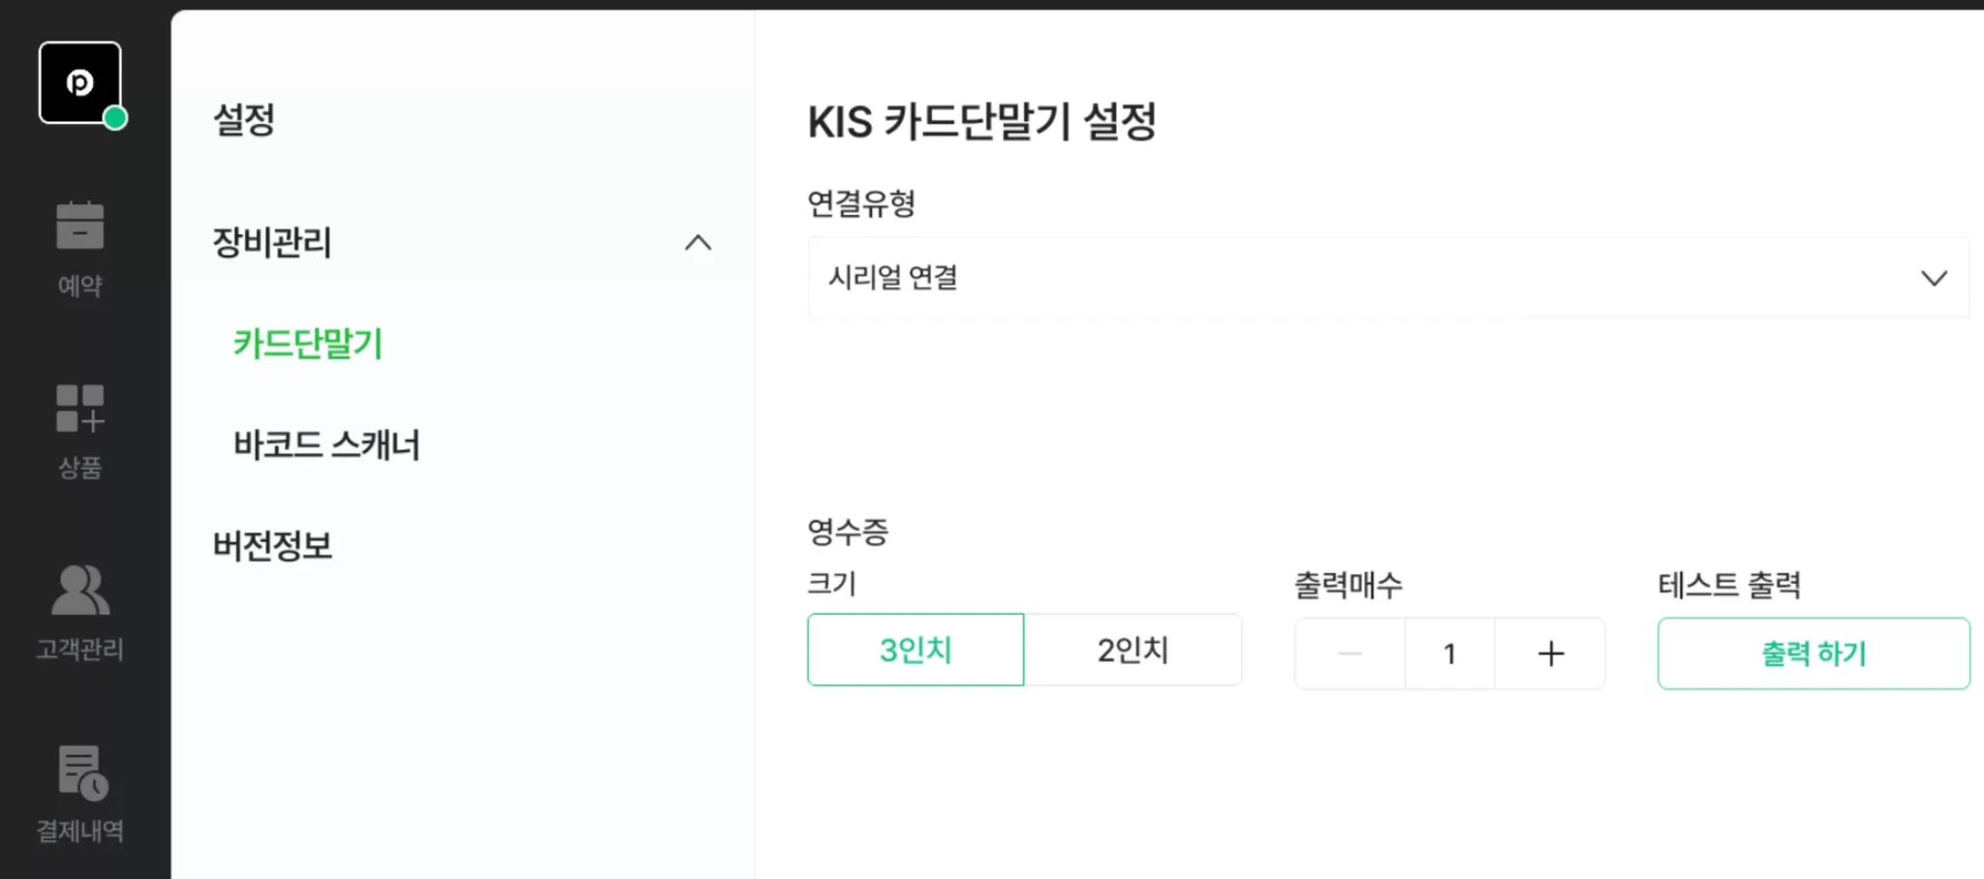1984x879 pixels.
Task: Open the 상품 grid icon
Action: click(79, 409)
